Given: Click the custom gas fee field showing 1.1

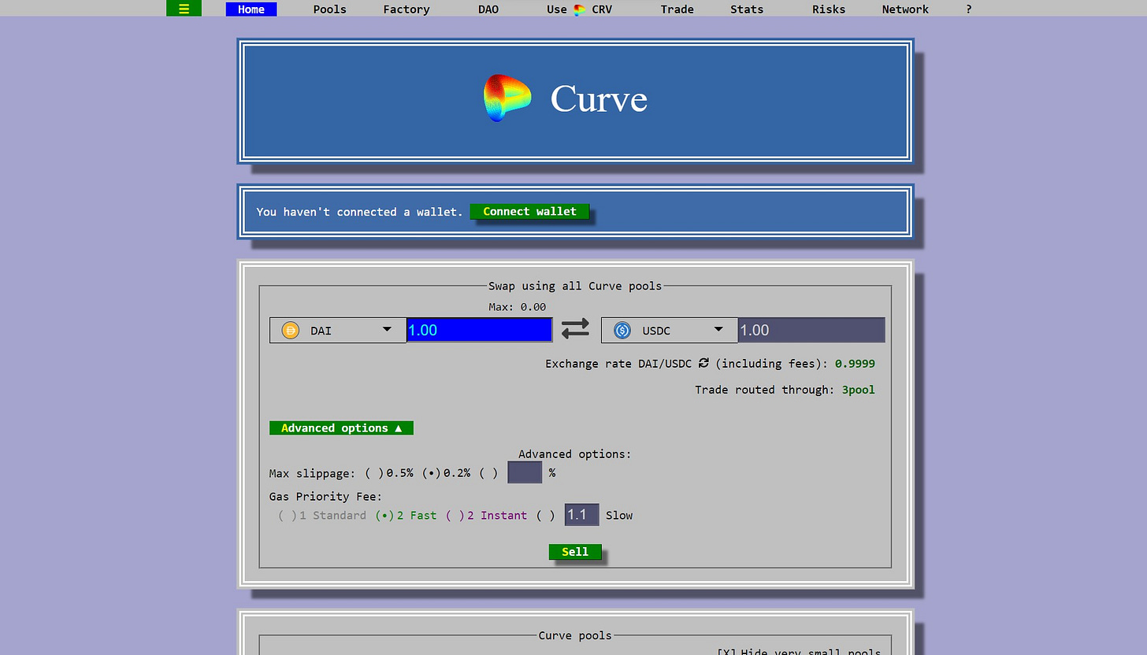Looking at the screenshot, I should pos(582,514).
